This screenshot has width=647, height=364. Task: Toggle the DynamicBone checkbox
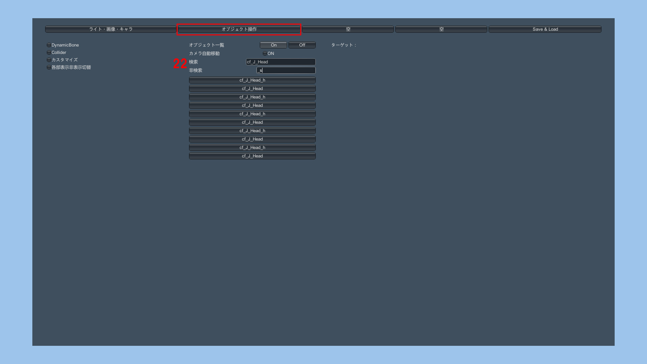click(x=49, y=45)
